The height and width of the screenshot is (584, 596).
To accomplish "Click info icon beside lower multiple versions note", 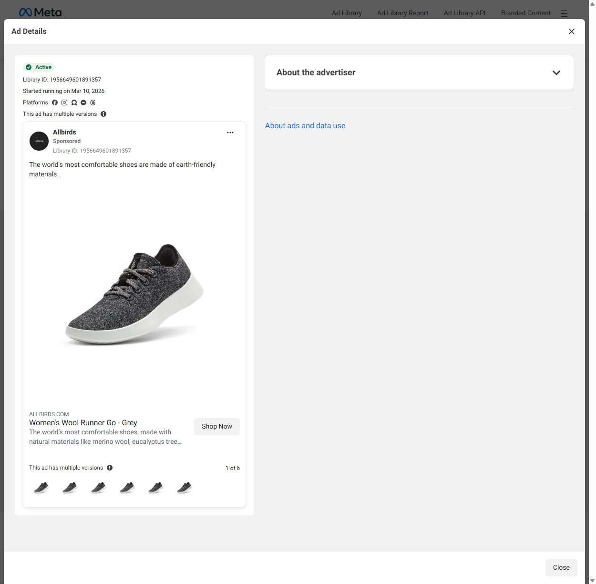I will pos(110,468).
